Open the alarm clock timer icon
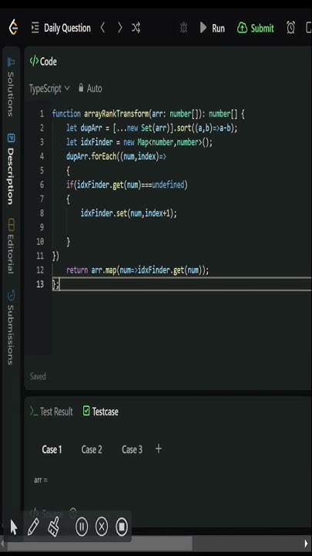This screenshot has height=556, width=312. 290,28
